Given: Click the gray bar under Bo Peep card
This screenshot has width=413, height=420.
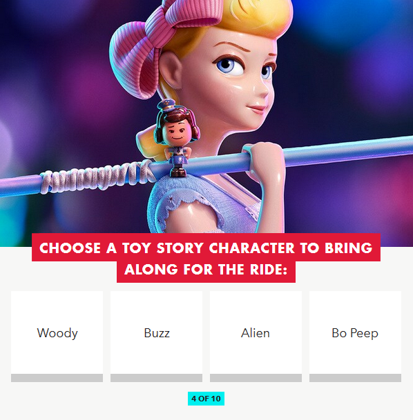Looking at the screenshot, I should (356, 378).
